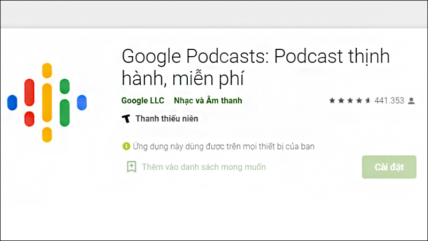Add app via Thêm vào danh sách mong muốn
This screenshot has height=241, width=428.
(x=204, y=167)
